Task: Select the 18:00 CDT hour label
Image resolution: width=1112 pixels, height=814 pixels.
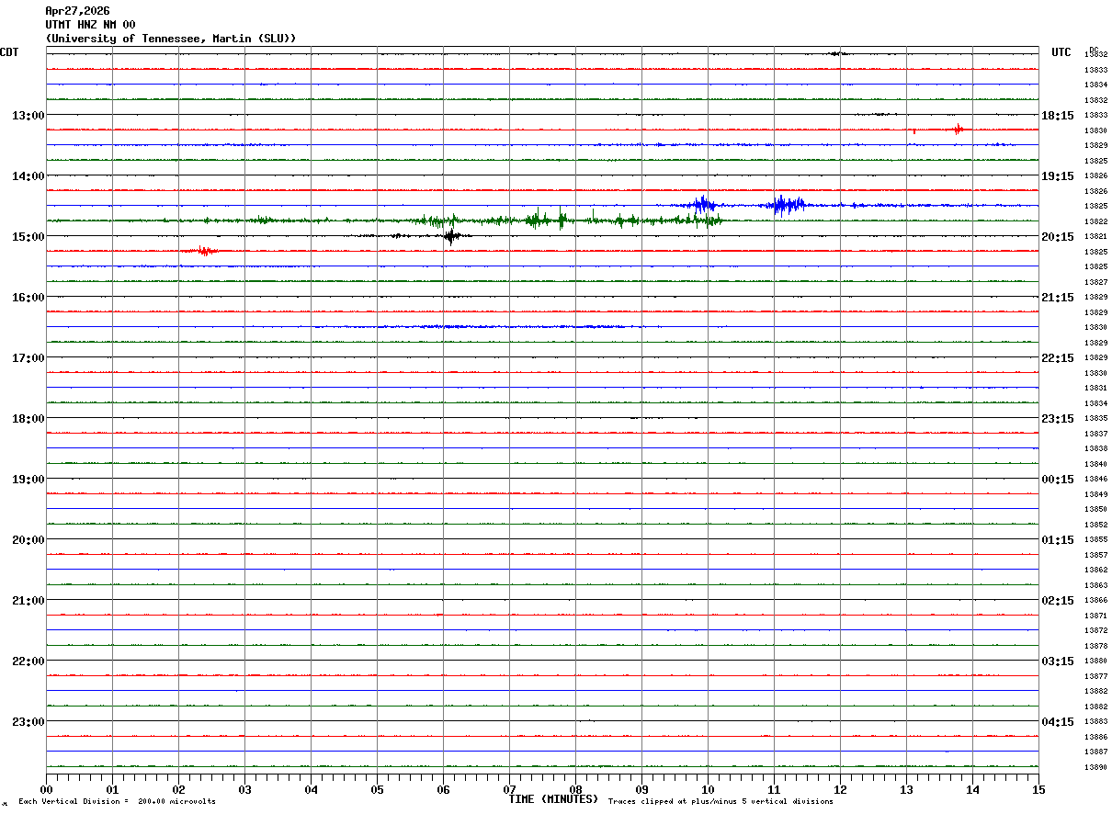Action: (28, 418)
